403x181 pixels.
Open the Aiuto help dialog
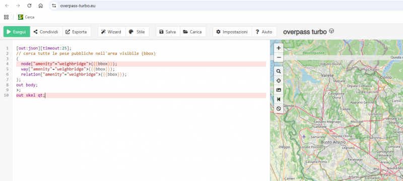[264, 32]
